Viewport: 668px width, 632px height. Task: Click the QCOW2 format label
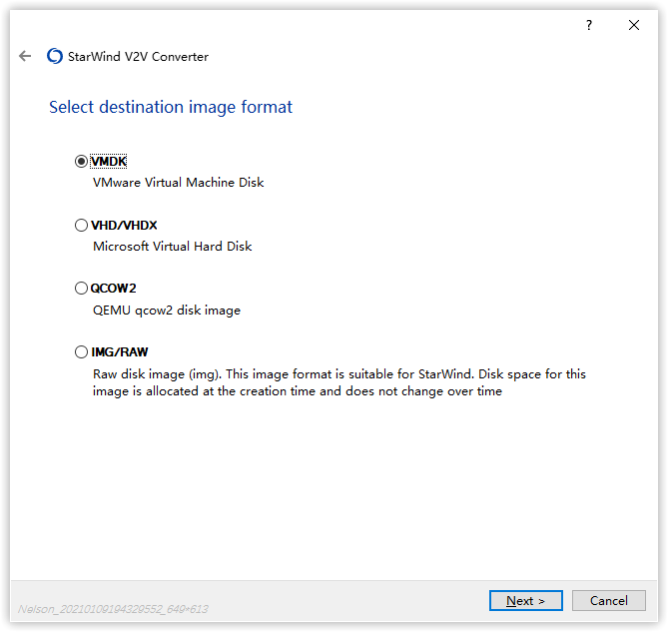[113, 289]
